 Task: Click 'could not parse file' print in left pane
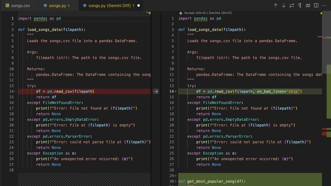click(x=94, y=142)
